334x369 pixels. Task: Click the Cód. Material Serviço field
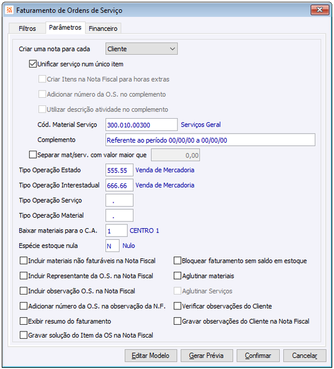142,125
